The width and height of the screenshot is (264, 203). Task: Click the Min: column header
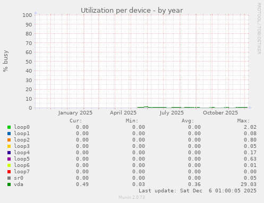click(x=132, y=121)
